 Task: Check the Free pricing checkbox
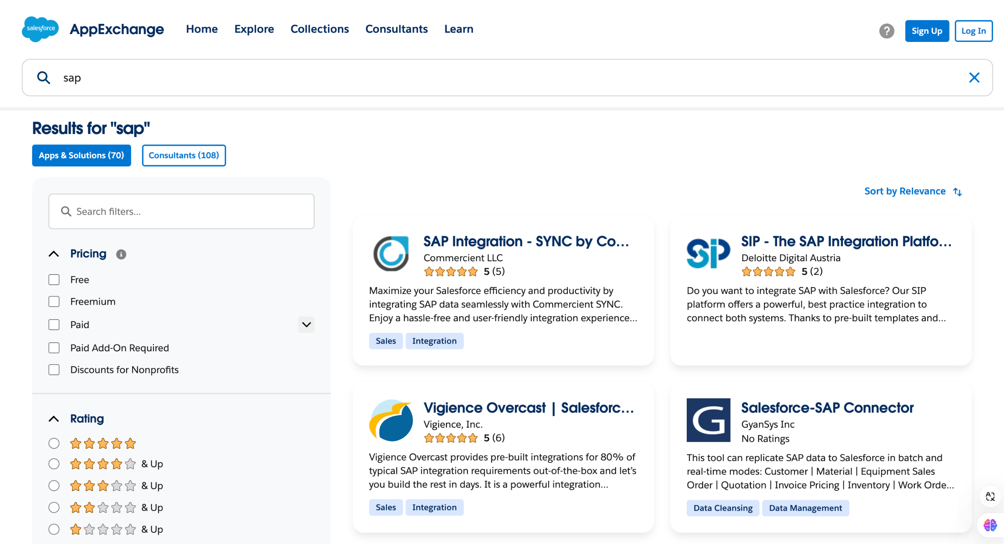54,280
